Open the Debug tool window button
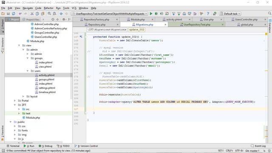Screen dimensions: 272x153 coord(45,146)
